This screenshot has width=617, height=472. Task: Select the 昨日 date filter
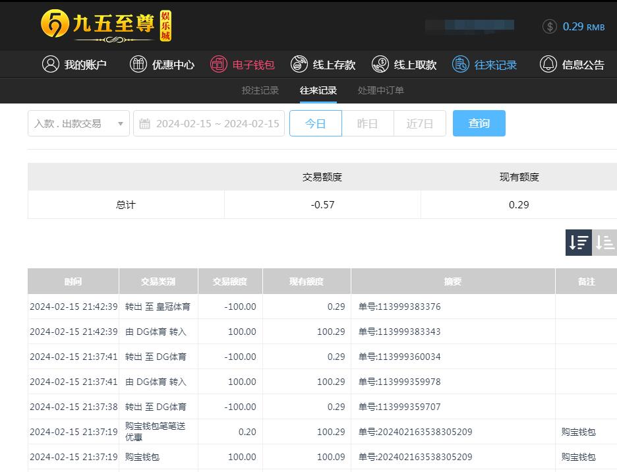(367, 123)
